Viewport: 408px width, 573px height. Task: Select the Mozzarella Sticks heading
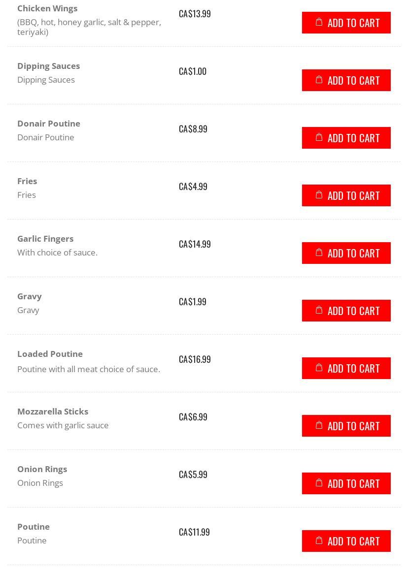click(53, 412)
